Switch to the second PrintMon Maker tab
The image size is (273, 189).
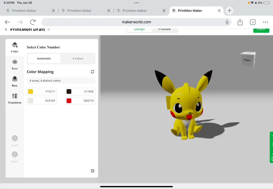(79, 11)
